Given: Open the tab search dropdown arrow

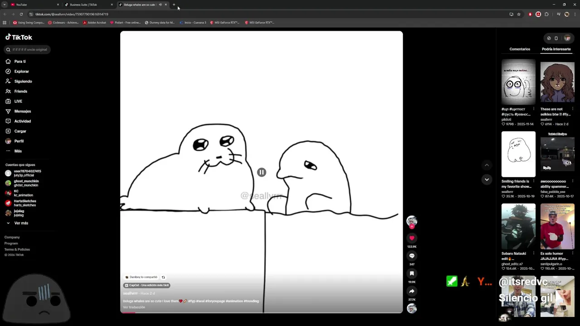Looking at the screenshot, I should coord(5,5).
